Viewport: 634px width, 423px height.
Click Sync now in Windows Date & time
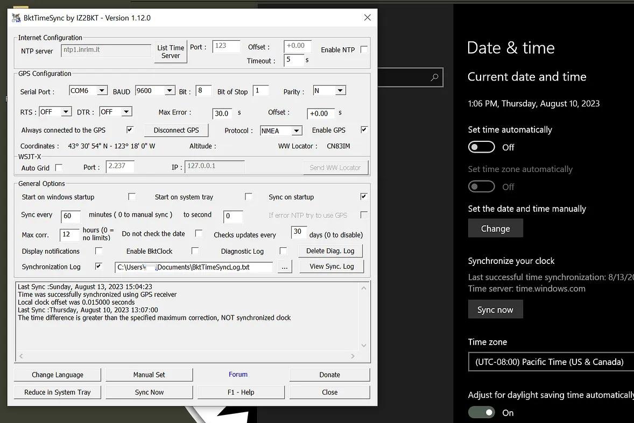tap(495, 309)
